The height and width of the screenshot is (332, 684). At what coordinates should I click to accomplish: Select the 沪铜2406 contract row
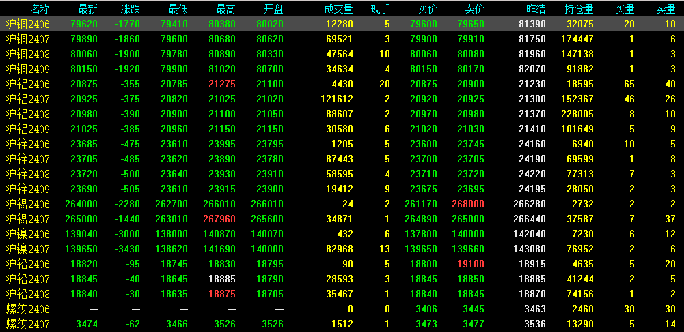click(x=342, y=24)
